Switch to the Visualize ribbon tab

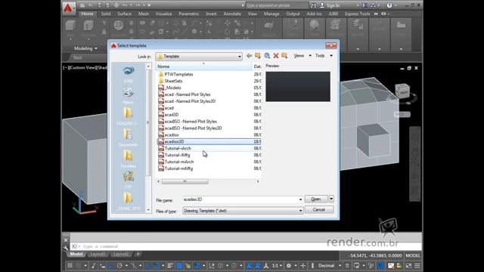pos(163,14)
